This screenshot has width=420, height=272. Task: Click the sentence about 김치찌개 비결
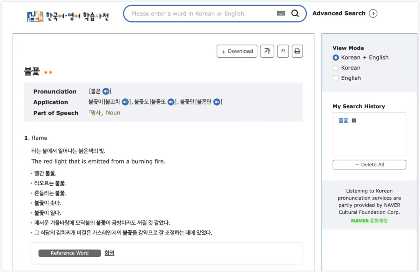[123, 233]
